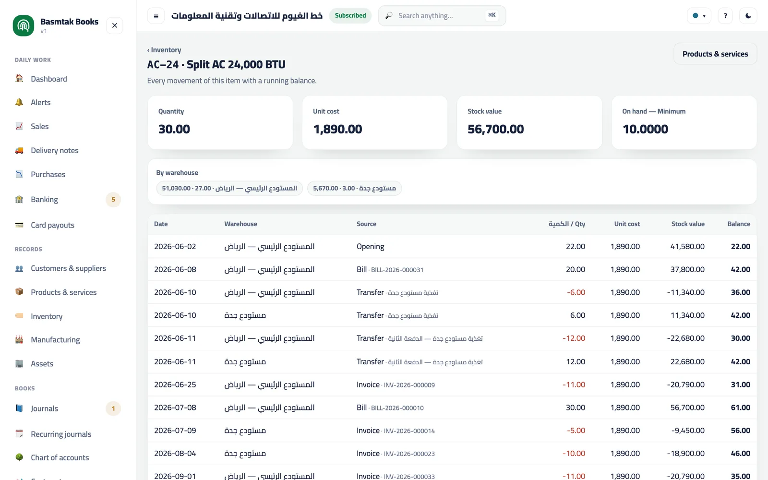This screenshot has width=768, height=480.
Task: Click the Banking badge showing 5
Action: click(113, 199)
